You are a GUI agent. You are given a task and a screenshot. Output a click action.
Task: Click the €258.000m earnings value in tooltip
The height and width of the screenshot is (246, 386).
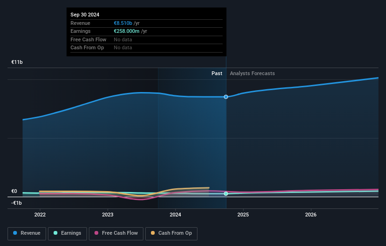click(x=126, y=31)
